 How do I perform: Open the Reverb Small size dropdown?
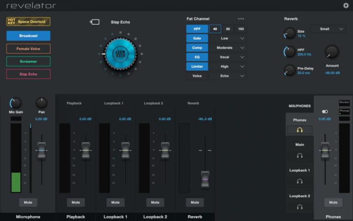point(328,29)
